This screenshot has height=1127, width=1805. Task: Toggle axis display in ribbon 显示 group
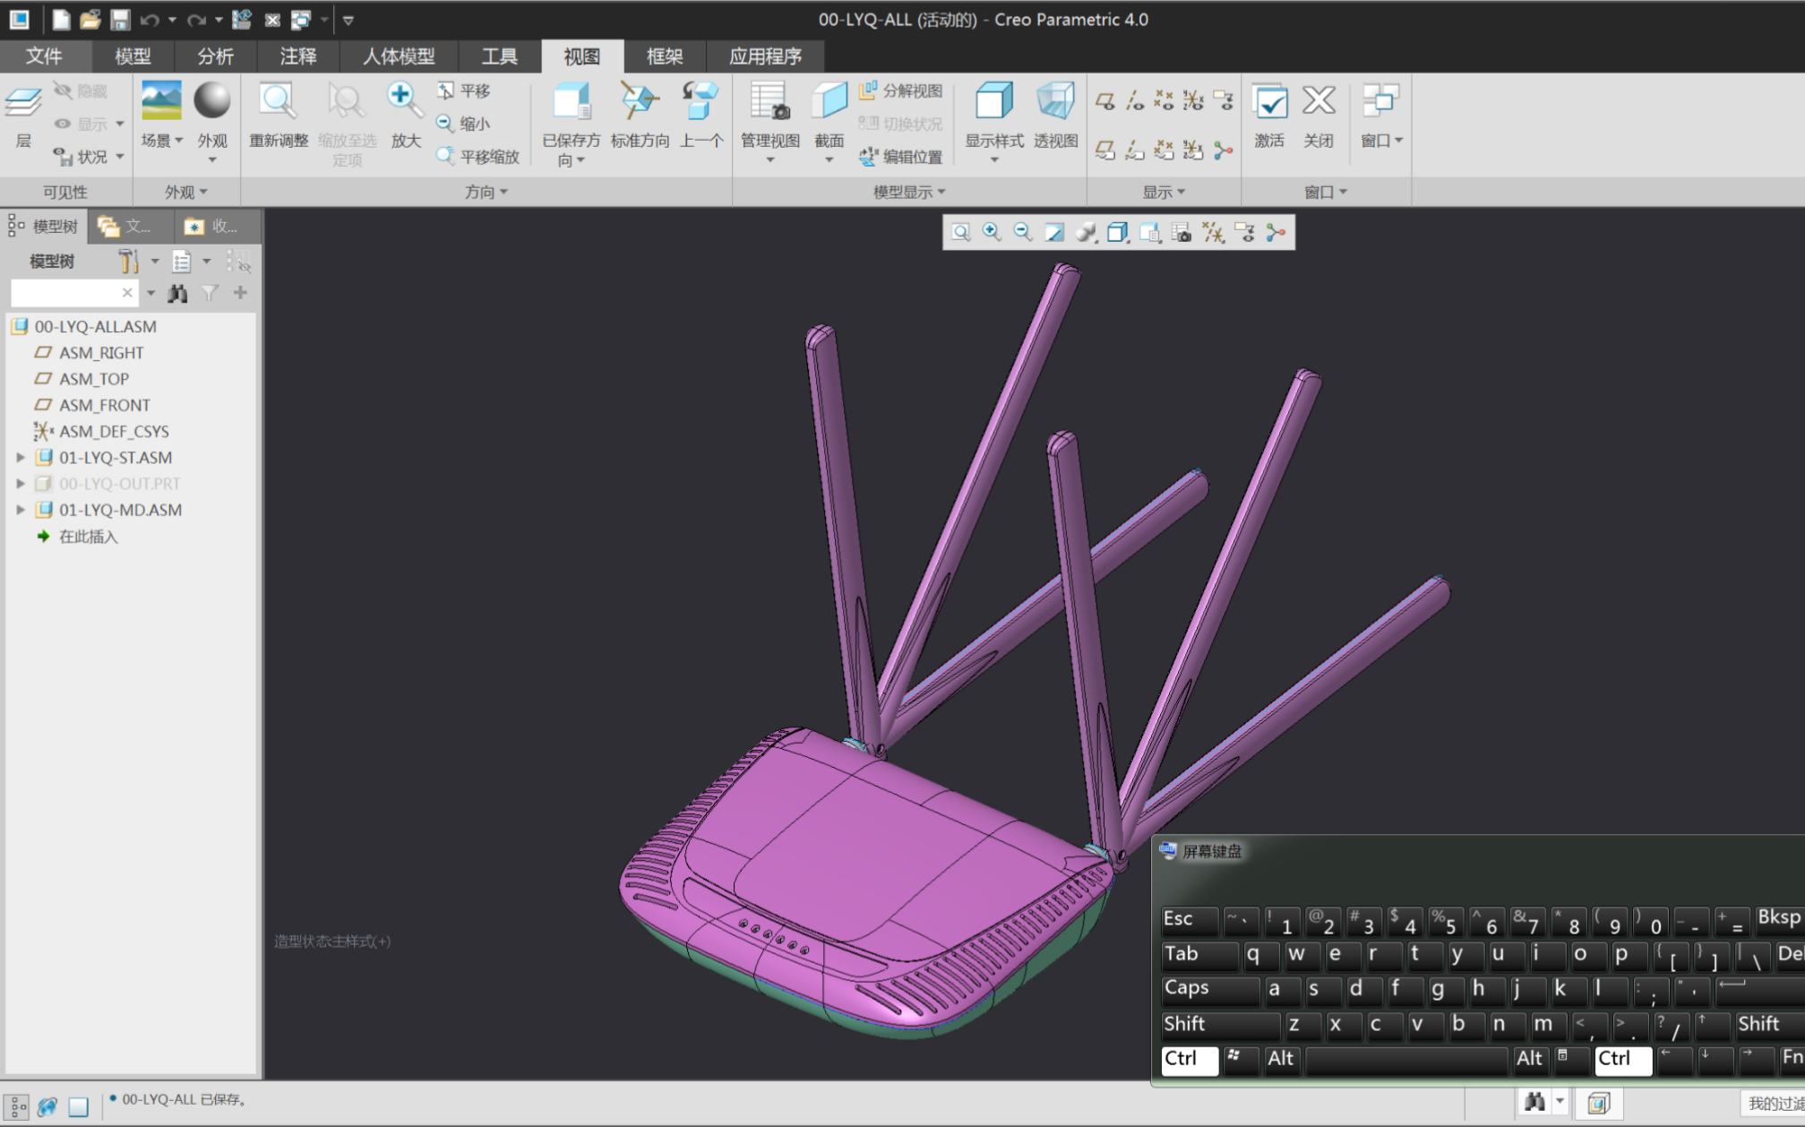[1135, 100]
